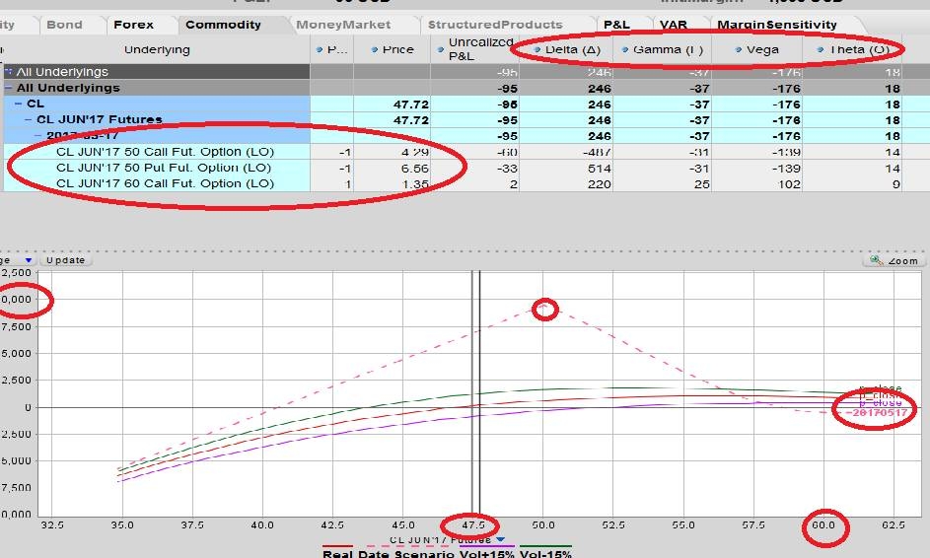Switch to the Bond tab

click(64, 25)
